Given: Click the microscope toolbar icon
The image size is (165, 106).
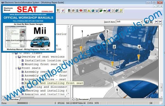Looking at the screenshot, I should pyautogui.click(x=77, y=11).
